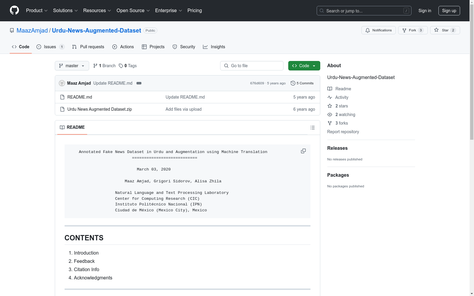474x296 pixels.
Task: View the Insights tab
Action: point(214,47)
